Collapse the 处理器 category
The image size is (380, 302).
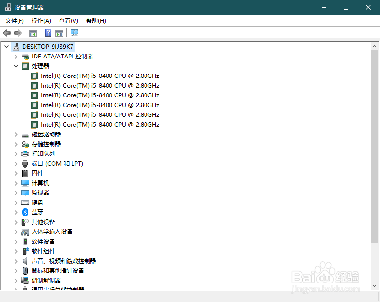(x=16, y=66)
